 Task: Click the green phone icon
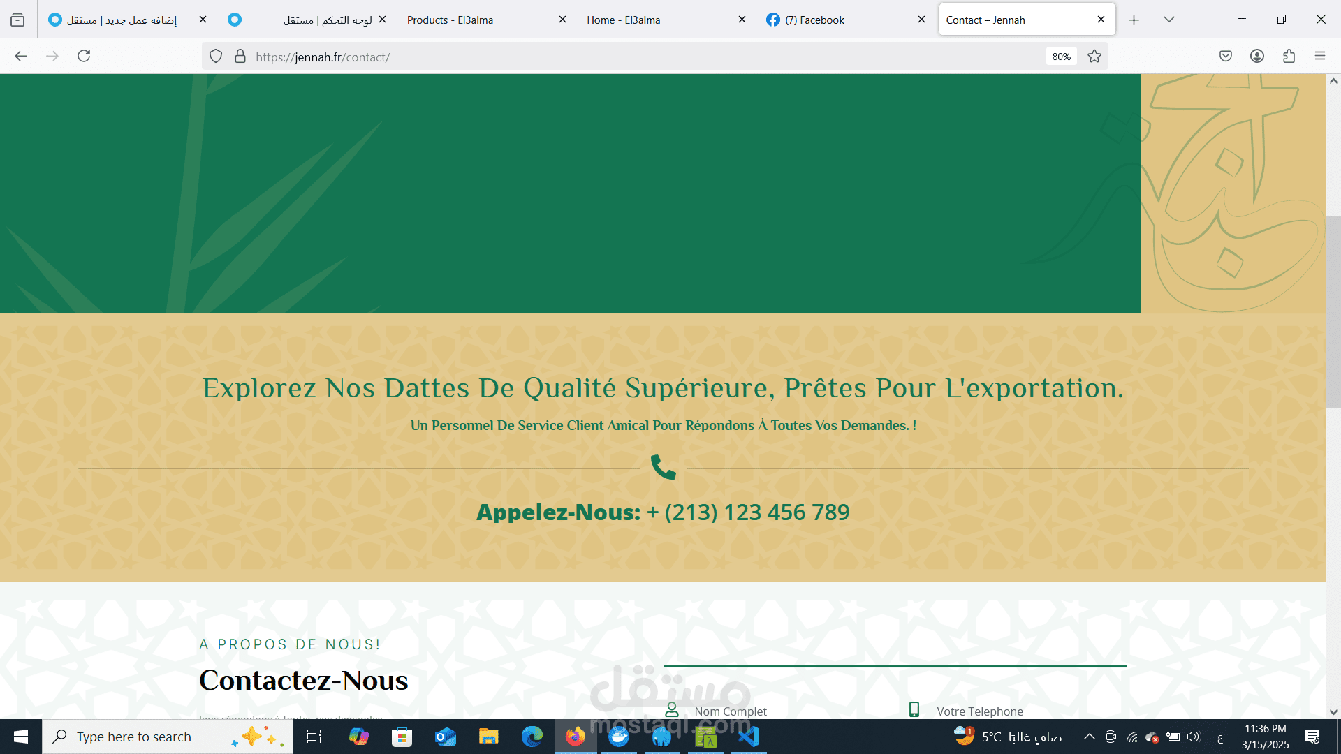663,467
